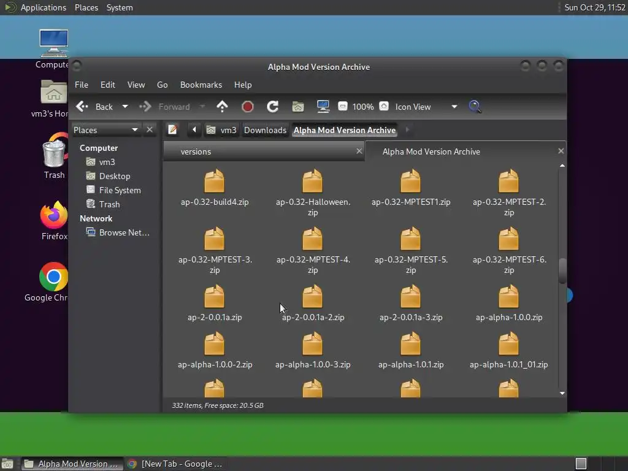Viewport: 628px width, 471px height.
Task: Close the Places side pane
Action: pyautogui.click(x=150, y=130)
